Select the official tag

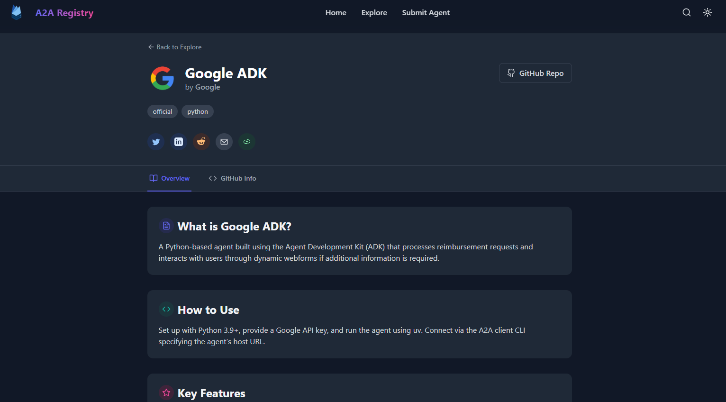click(x=163, y=111)
